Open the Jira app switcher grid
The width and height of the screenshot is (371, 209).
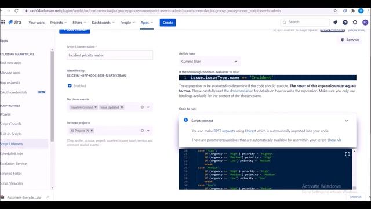pos(2,23)
